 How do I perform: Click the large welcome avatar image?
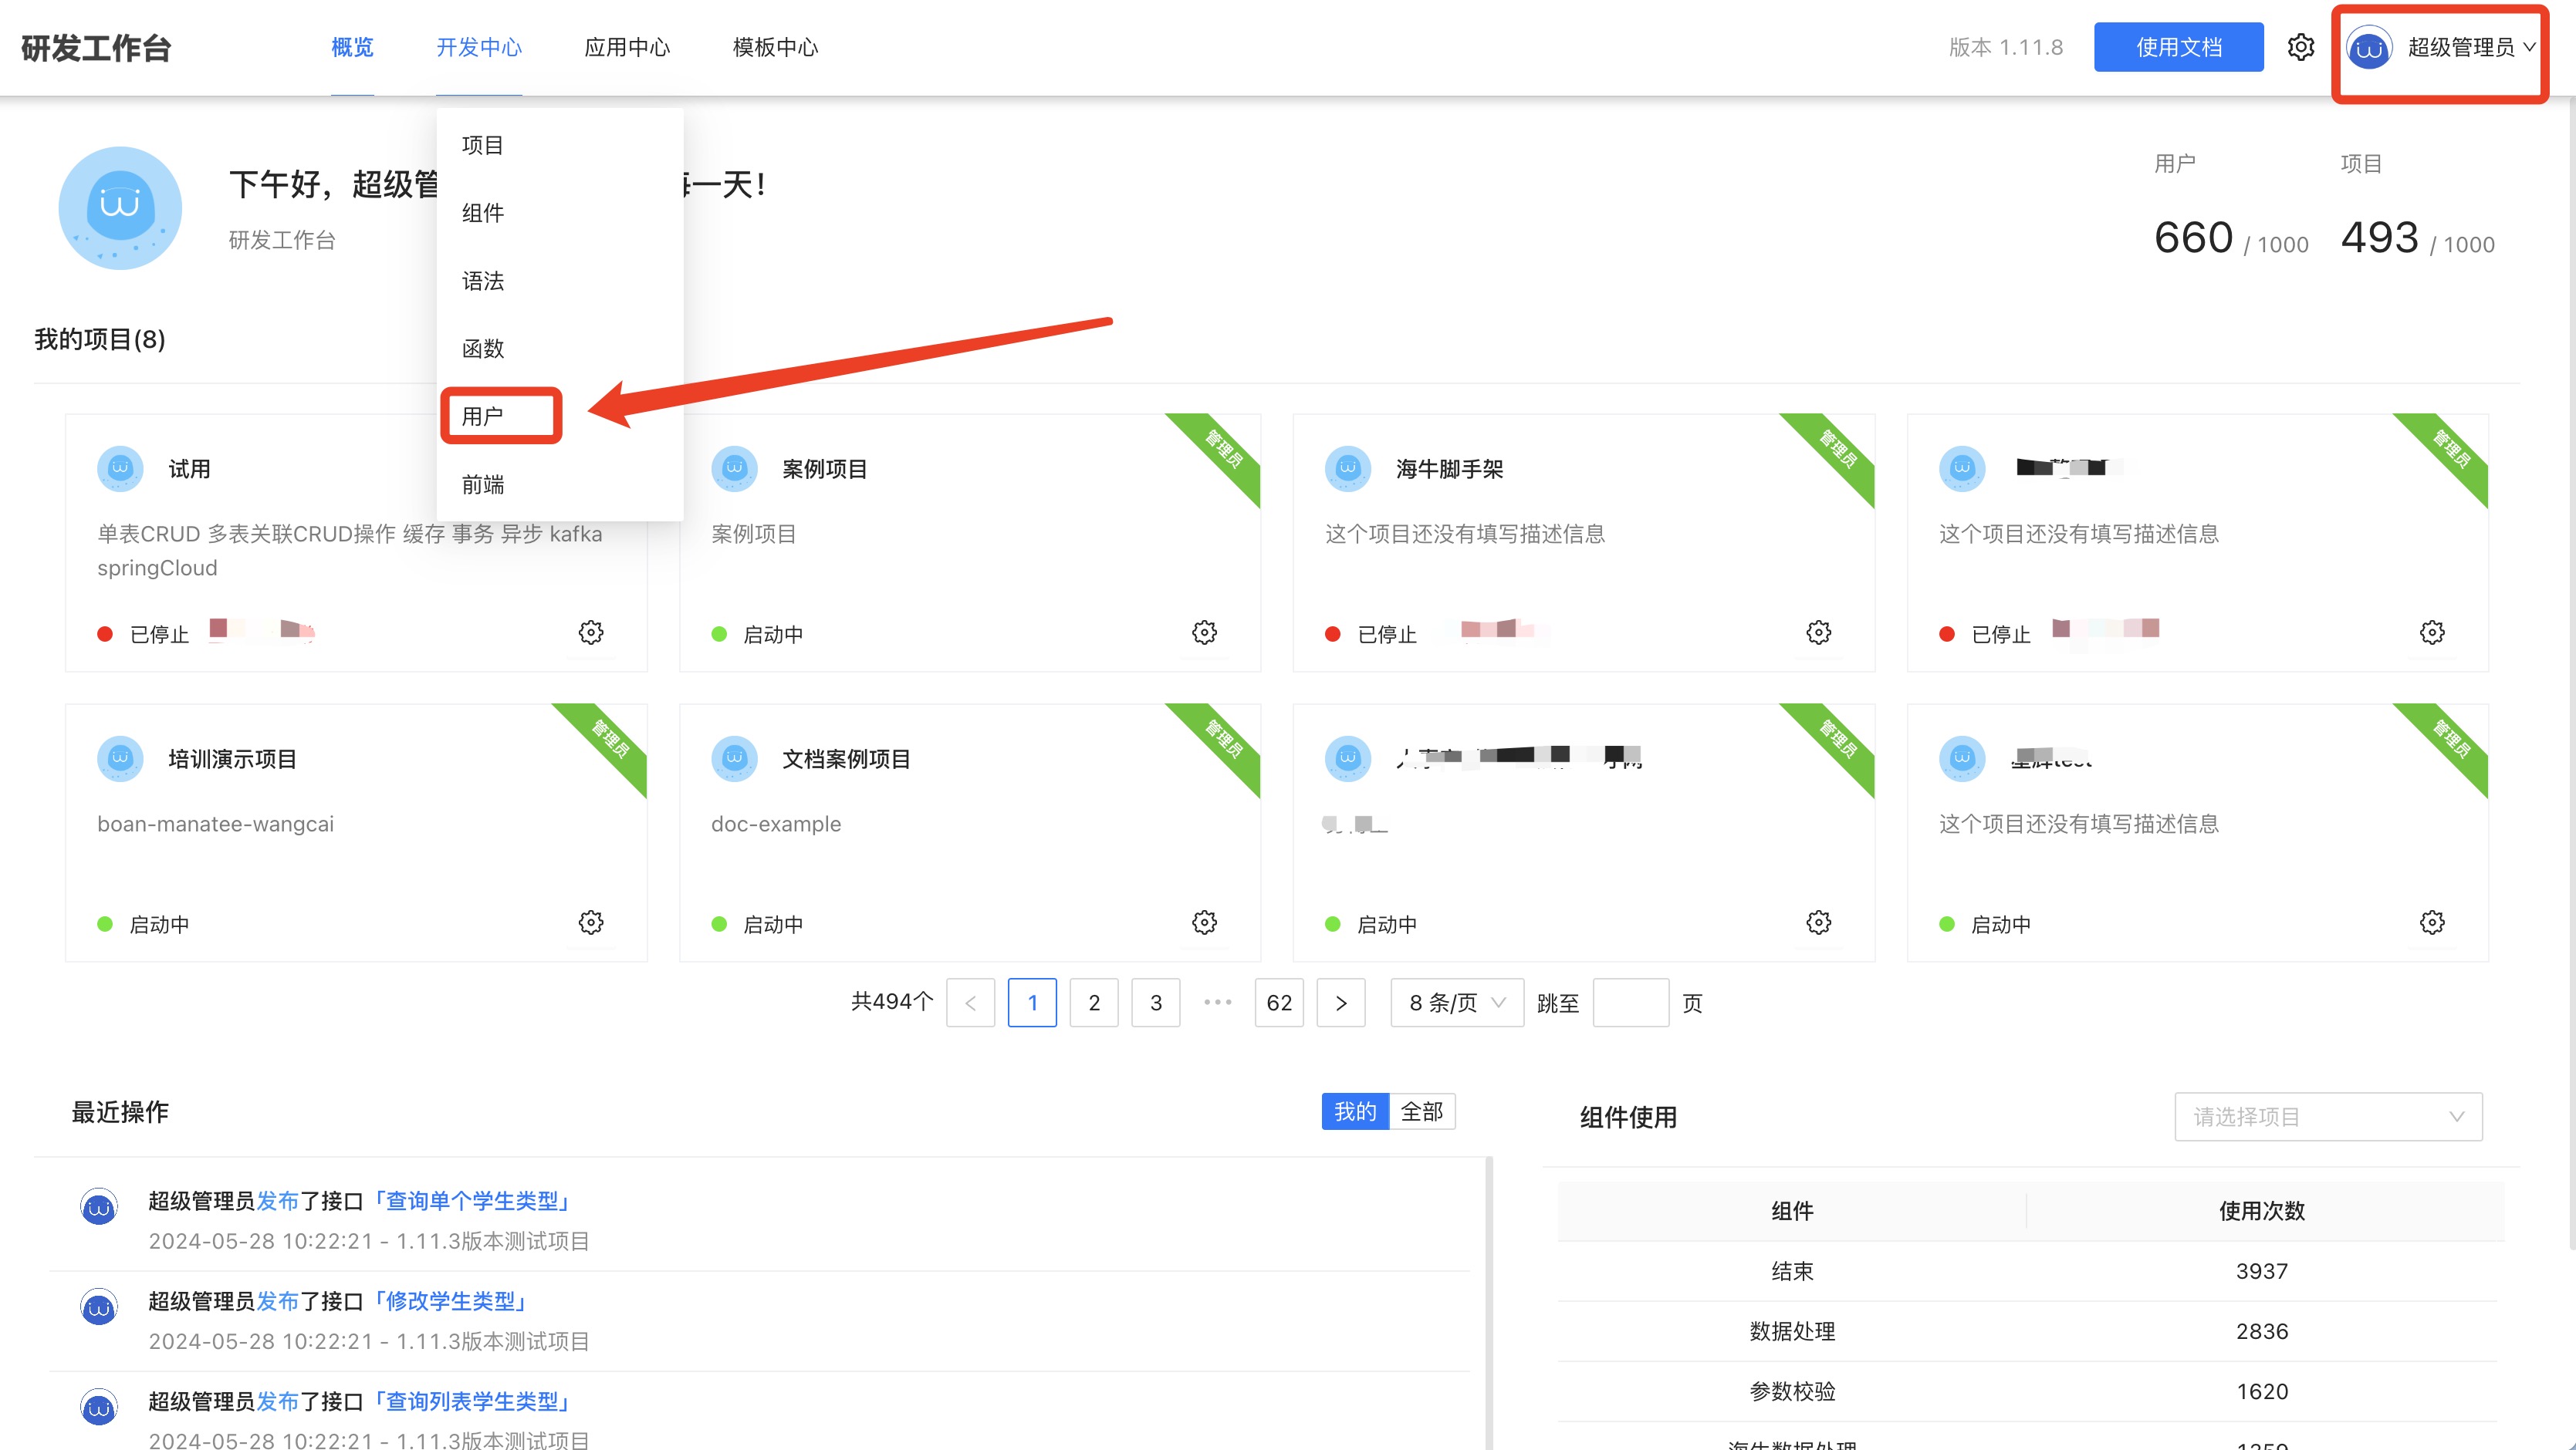(x=120, y=207)
